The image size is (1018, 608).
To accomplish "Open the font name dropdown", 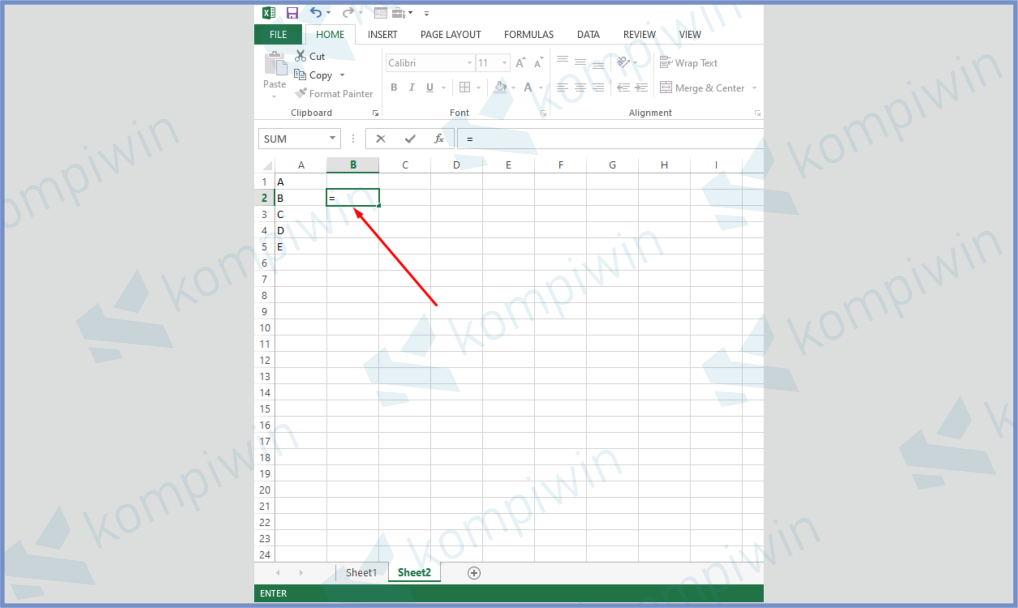I will tap(470, 63).
